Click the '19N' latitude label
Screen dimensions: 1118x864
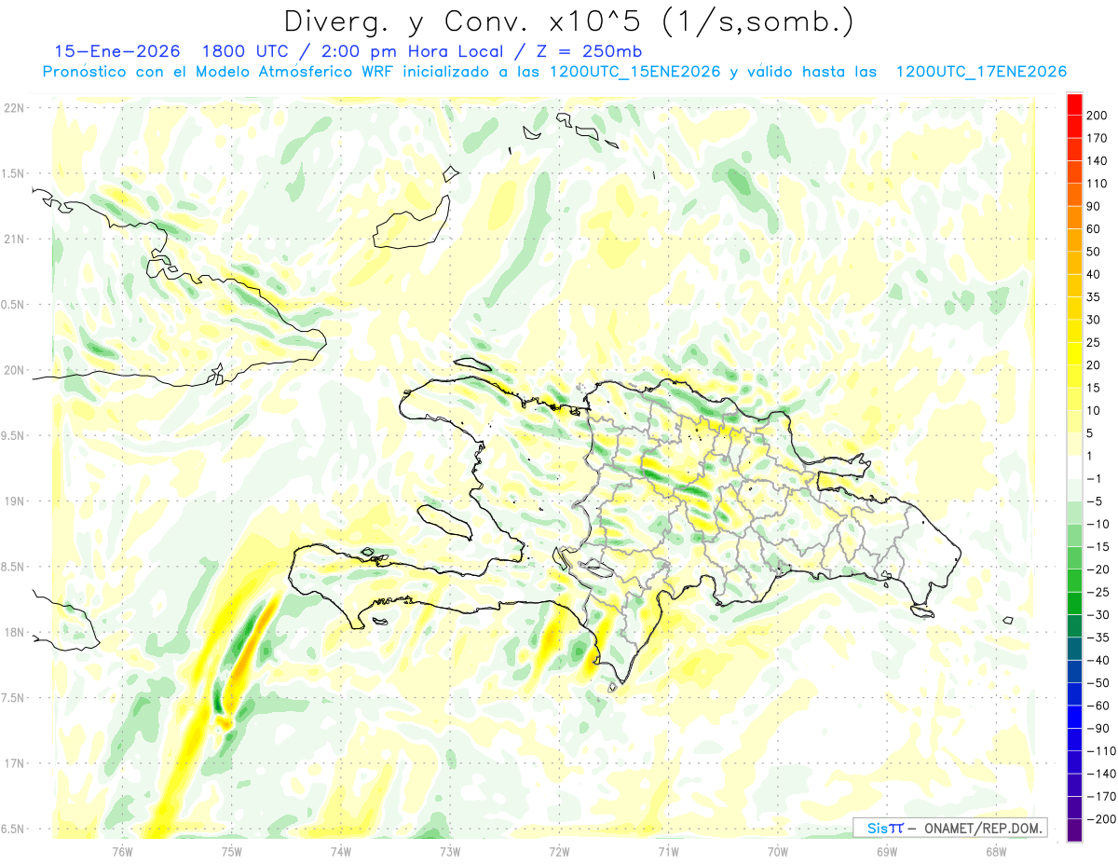(x=15, y=501)
